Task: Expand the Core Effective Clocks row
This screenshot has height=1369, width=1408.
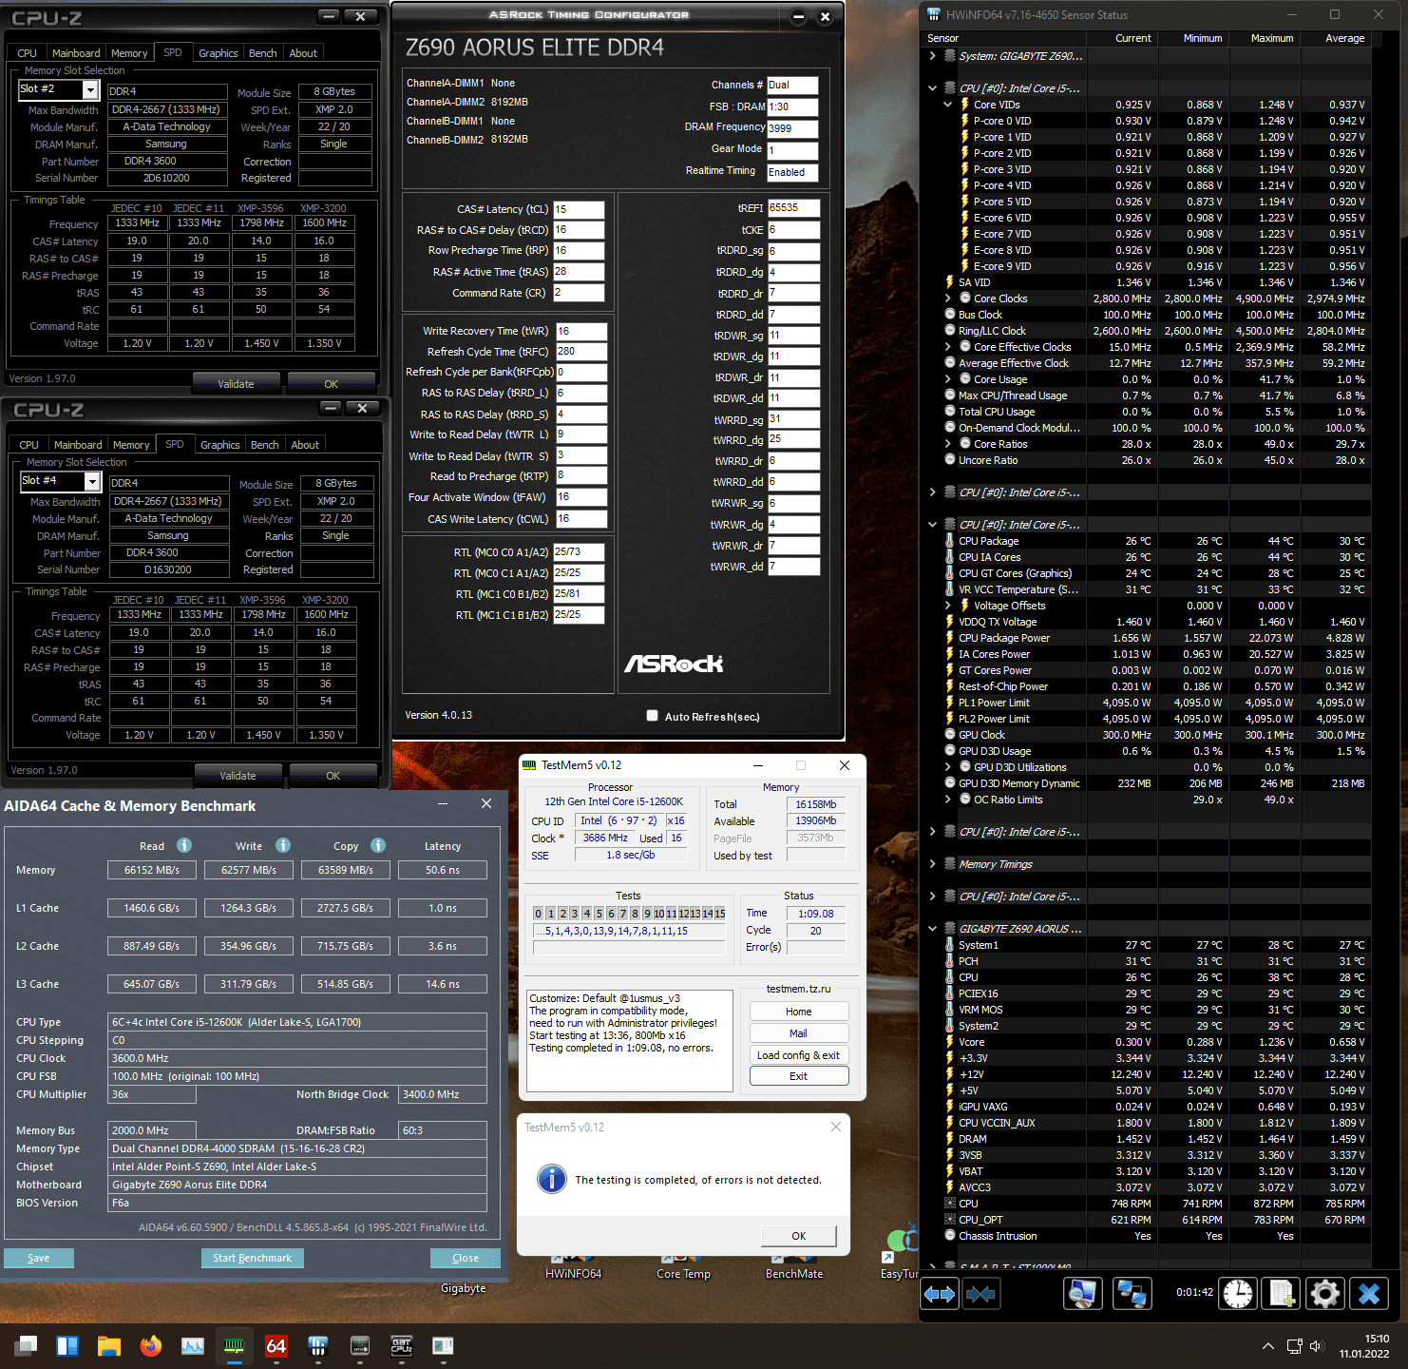Action: (x=947, y=347)
